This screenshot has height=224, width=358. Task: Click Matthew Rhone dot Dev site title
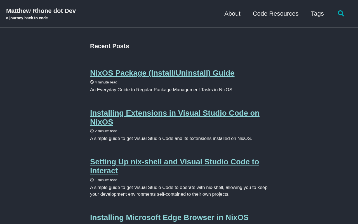(x=41, y=11)
